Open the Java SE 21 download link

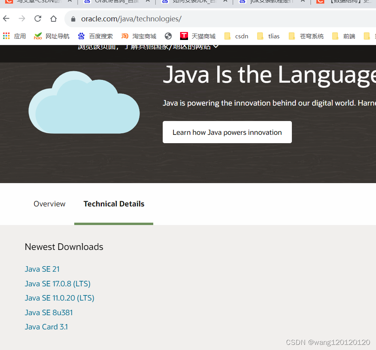42,269
